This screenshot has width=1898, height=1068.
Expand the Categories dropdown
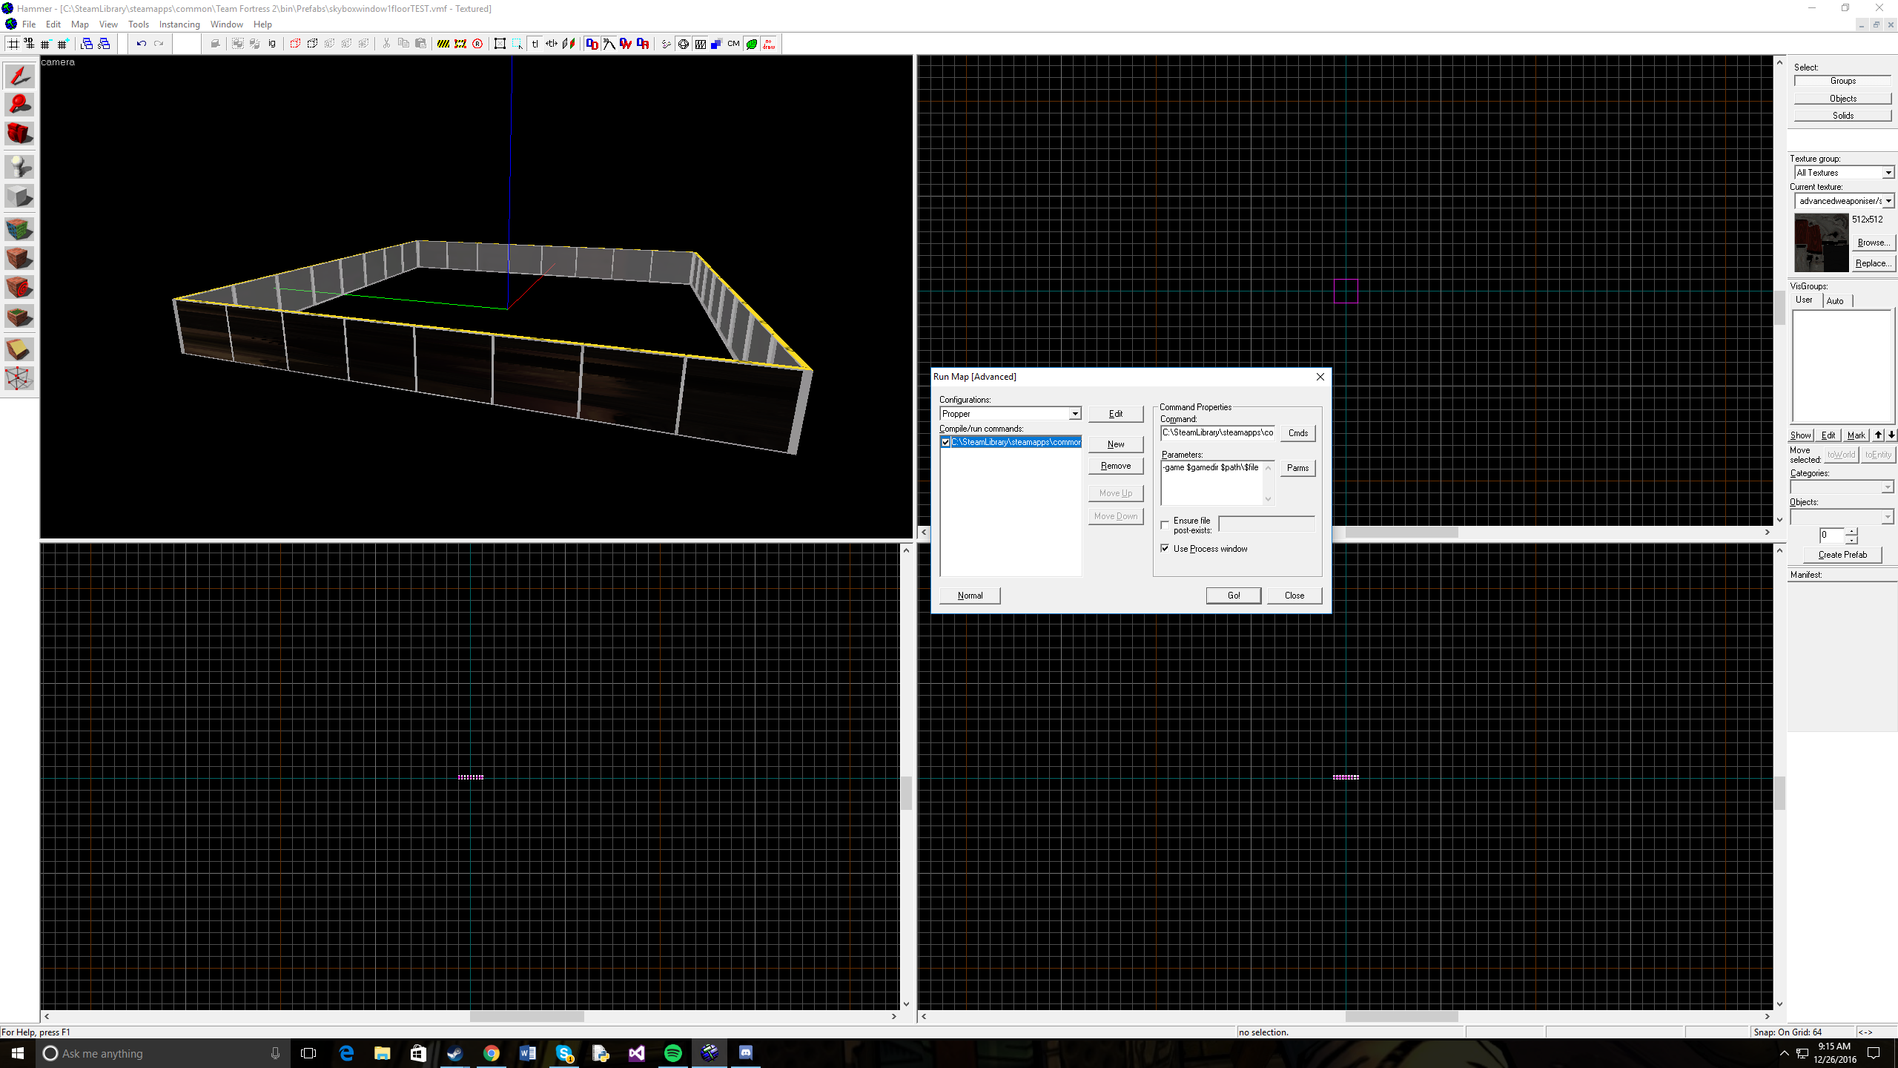pyautogui.click(x=1842, y=487)
